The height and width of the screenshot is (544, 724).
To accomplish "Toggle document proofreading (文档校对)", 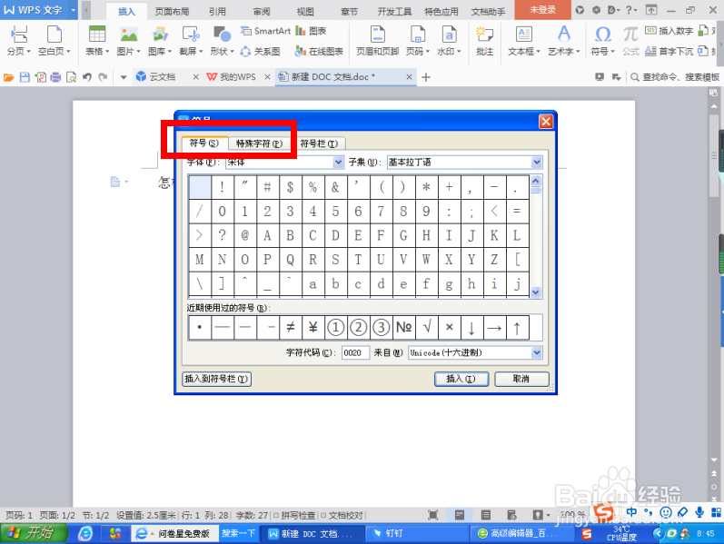I will 342,515.
